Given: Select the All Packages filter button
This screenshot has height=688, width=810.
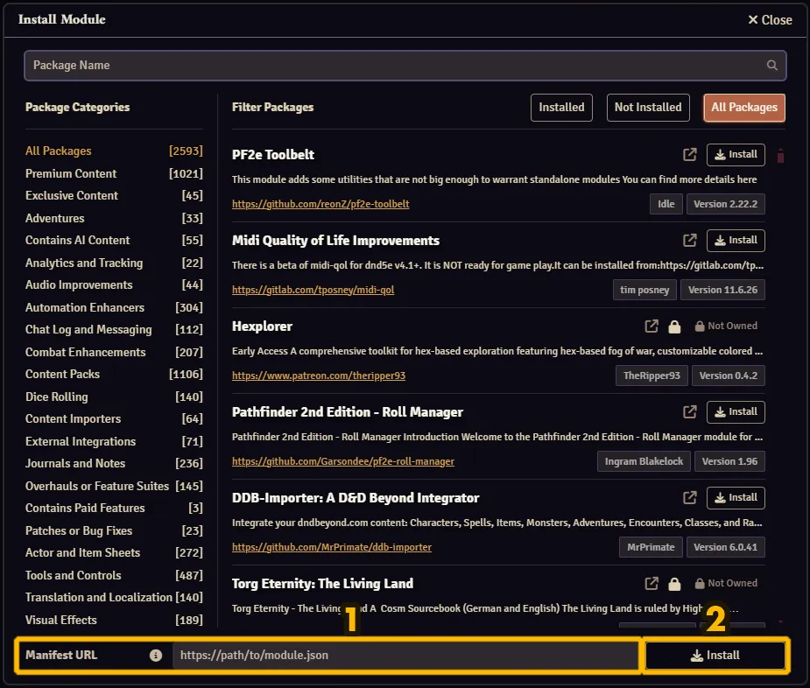Looking at the screenshot, I should point(744,108).
